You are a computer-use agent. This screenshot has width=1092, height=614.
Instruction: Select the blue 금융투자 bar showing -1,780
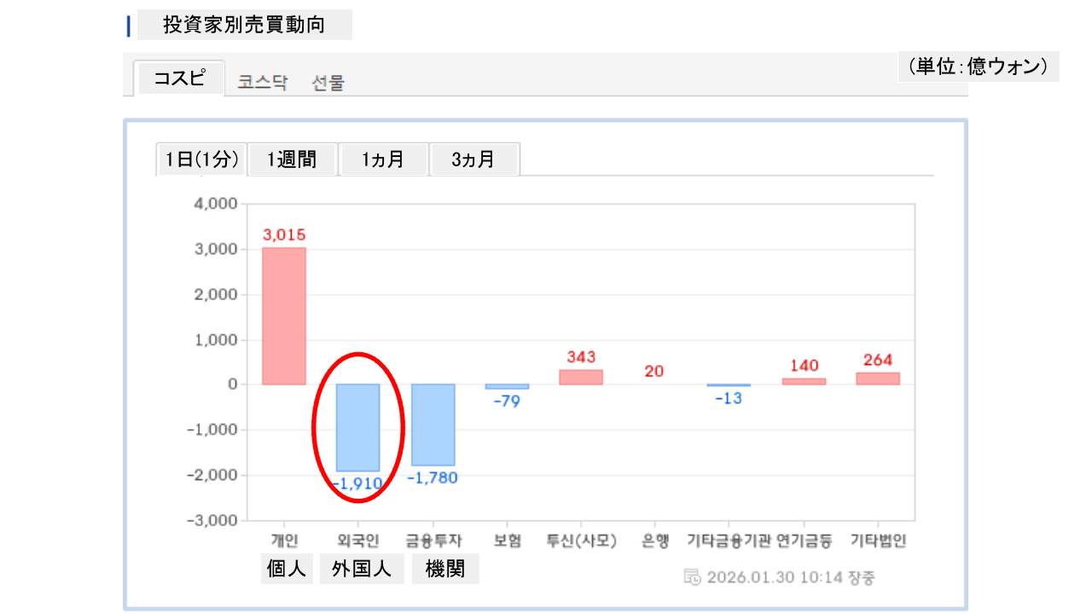click(433, 425)
